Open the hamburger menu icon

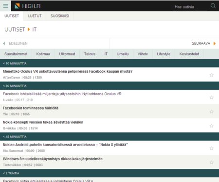point(5,6)
